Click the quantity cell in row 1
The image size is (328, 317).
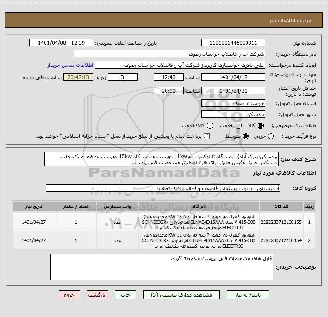[x=76, y=222]
